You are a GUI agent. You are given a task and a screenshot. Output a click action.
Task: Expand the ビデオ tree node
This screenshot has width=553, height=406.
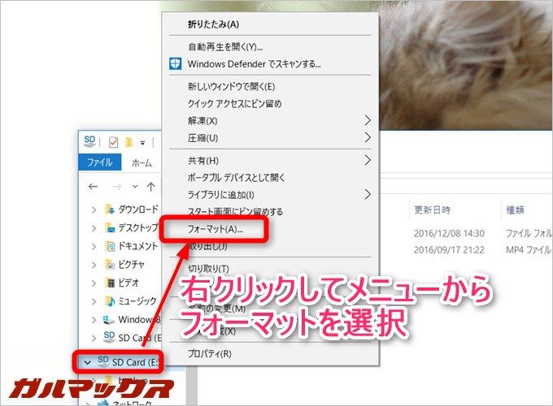coord(94,283)
